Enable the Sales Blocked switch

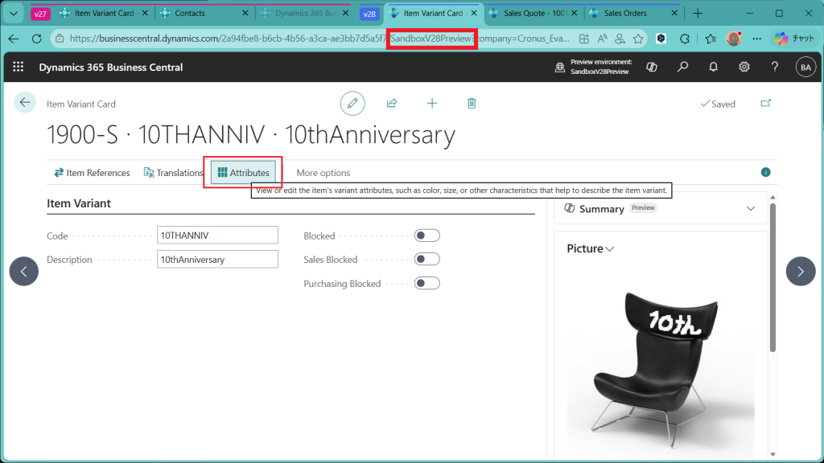pos(426,259)
